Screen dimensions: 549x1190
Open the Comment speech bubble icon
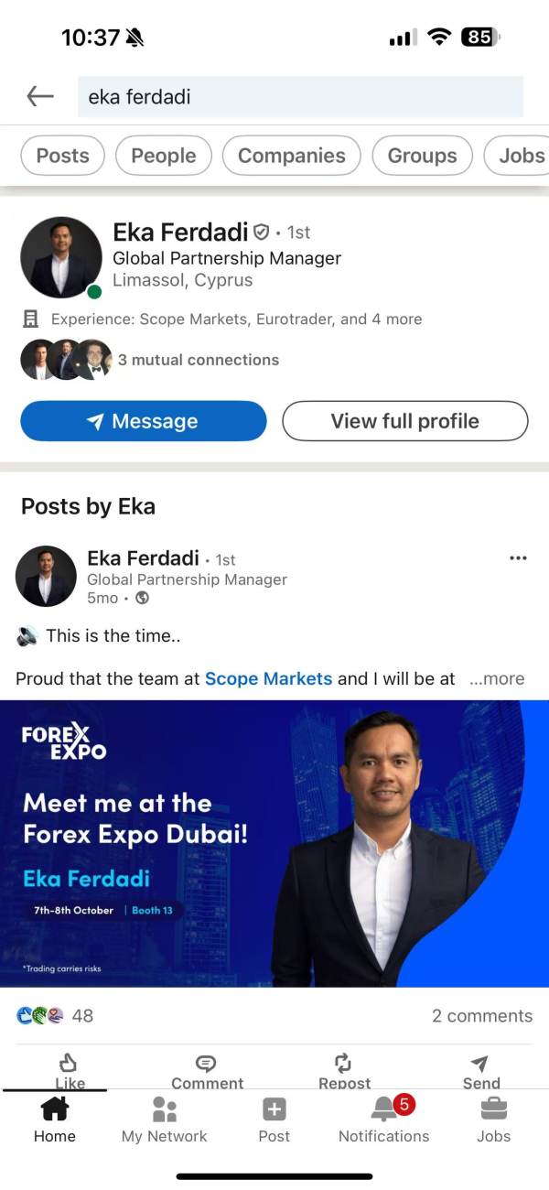point(207,1064)
